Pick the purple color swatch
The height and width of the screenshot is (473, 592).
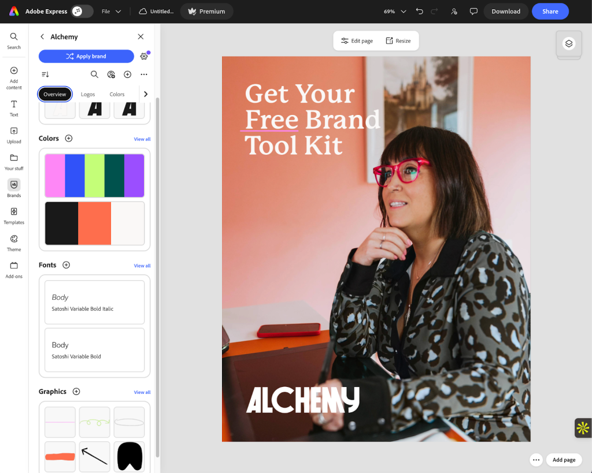(134, 176)
